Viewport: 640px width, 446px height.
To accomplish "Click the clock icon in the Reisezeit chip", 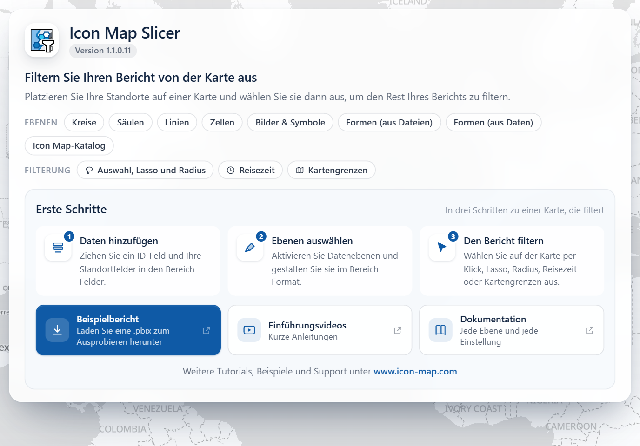I will click(231, 171).
